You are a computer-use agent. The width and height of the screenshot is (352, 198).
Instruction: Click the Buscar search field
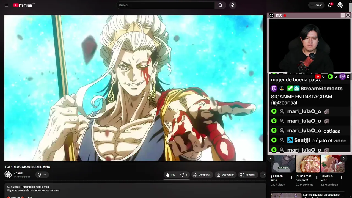click(x=166, y=5)
